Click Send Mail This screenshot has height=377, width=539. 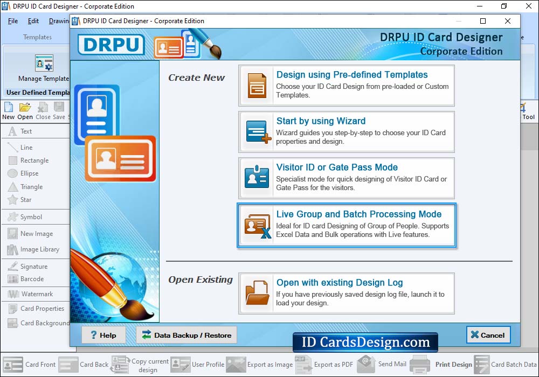coord(382,364)
